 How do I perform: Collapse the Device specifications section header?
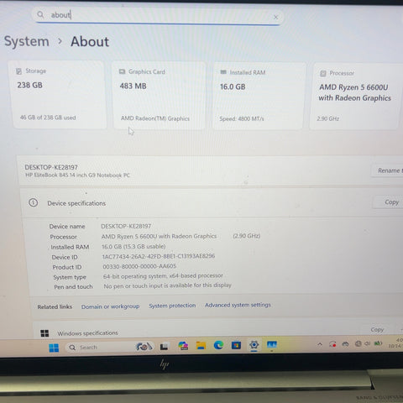coord(212,203)
